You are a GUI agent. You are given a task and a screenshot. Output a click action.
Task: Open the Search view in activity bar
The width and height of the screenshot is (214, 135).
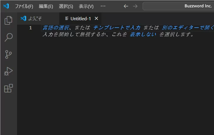click(9, 37)
